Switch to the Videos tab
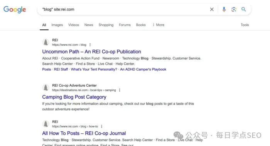 [74, 25]
